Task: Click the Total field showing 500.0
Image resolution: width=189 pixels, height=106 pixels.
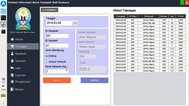Action: 92,69
